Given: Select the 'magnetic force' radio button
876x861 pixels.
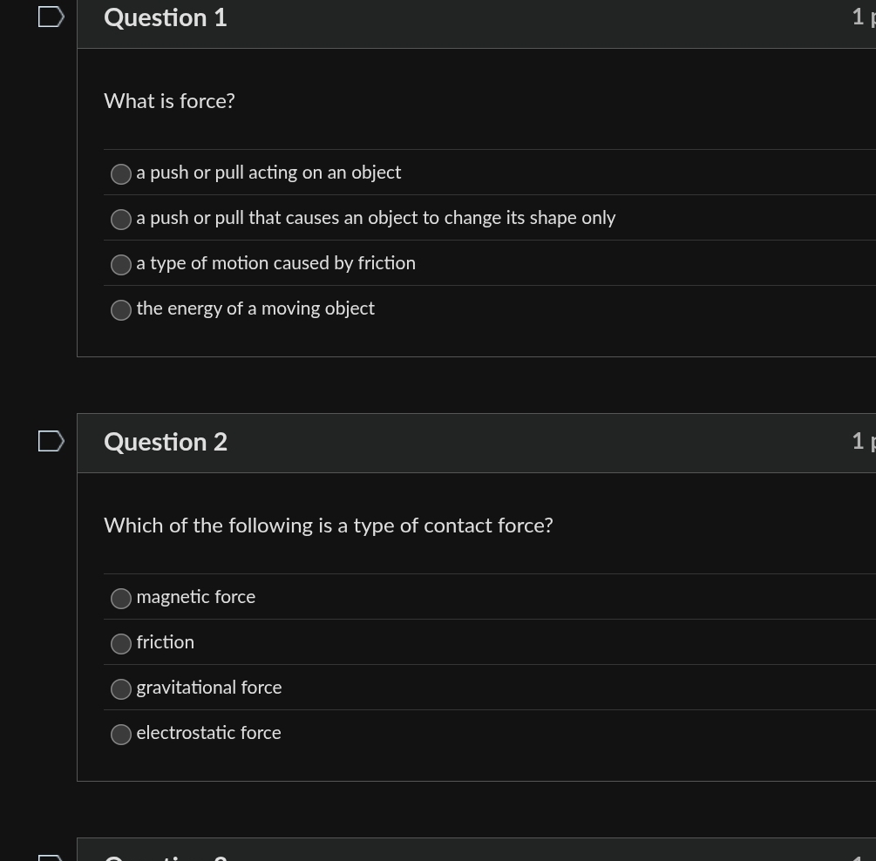Looking at the screenshot, I should point(121,599).
